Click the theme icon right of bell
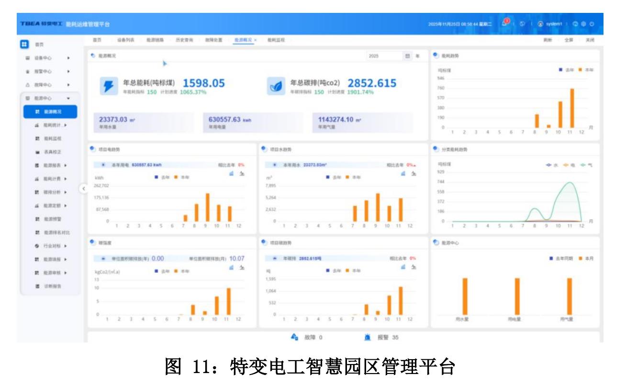The height and width of the screenshot is (385, 626). [523, 24]
